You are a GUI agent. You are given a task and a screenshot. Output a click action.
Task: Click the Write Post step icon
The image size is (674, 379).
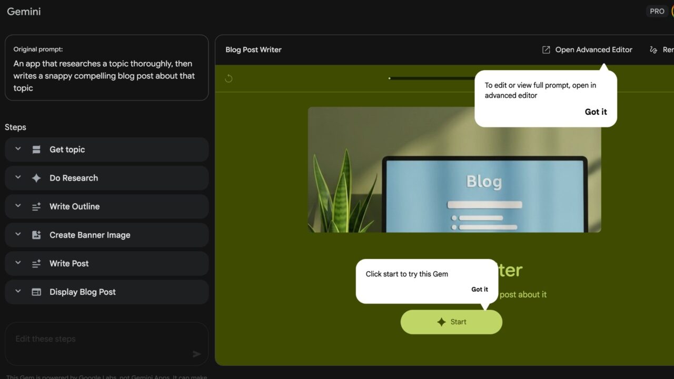point(36,263)
